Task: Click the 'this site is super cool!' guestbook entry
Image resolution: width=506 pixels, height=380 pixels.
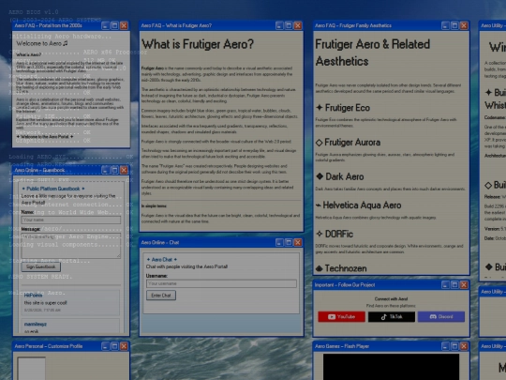Action: point(46,303)
